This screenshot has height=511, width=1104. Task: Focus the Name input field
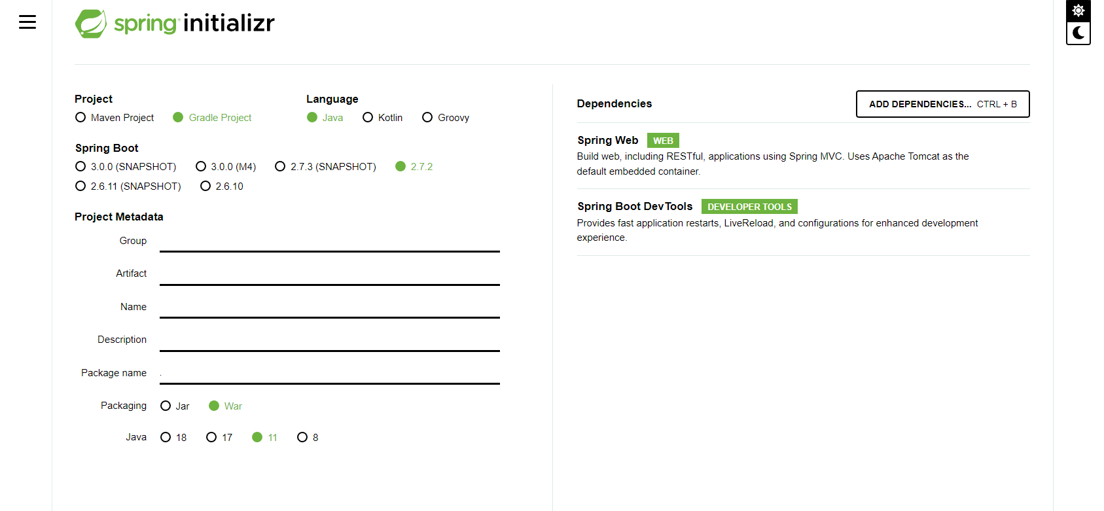point(330,307)
